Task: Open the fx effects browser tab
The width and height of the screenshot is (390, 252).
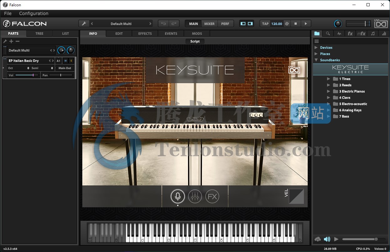Action: (x=350, y=33)
